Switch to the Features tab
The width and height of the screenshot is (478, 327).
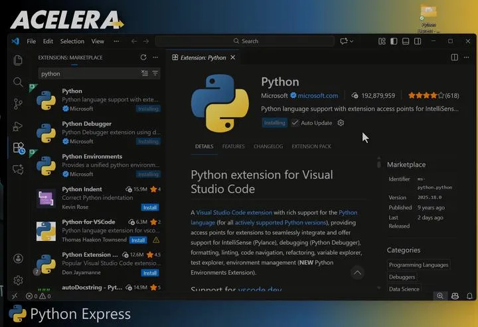tap(233, 146)
